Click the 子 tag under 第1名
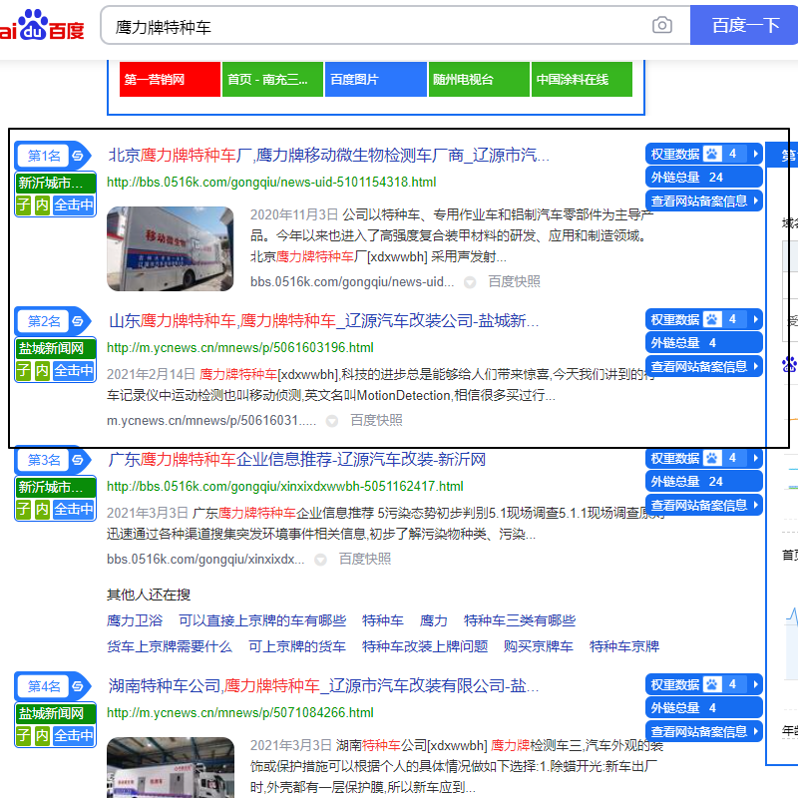Screen dimensions: 798x798 pos(23,205)
